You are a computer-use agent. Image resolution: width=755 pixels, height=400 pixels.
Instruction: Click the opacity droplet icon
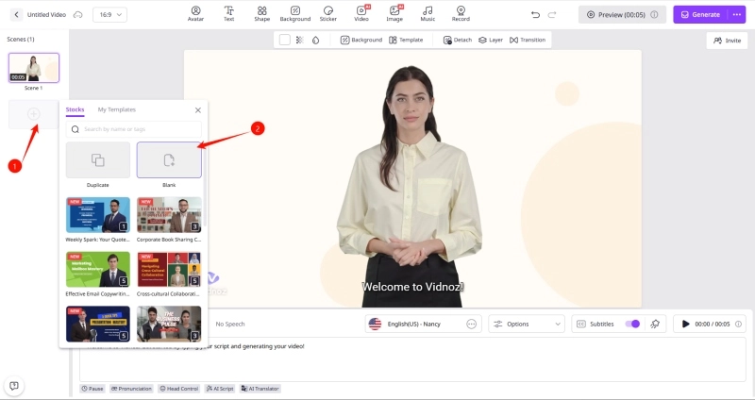pyautogui.click(x=316, y=40)
